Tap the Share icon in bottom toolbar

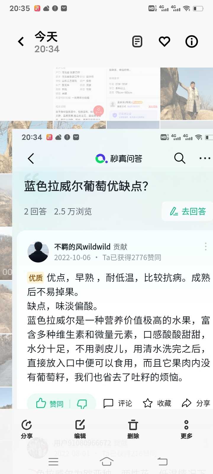click(27, 429)
